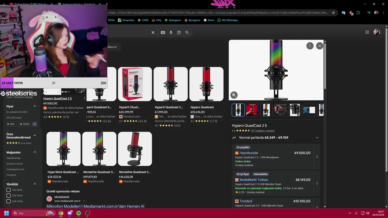Collapse the Fiyat filter section
Screen dimensions: 388x218
pos(35,106)
